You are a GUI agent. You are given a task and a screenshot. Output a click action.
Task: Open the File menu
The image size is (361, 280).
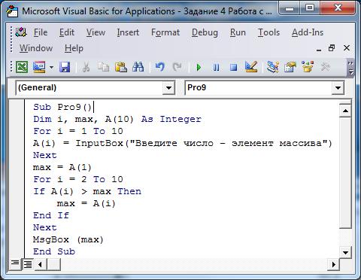[41, 32]
